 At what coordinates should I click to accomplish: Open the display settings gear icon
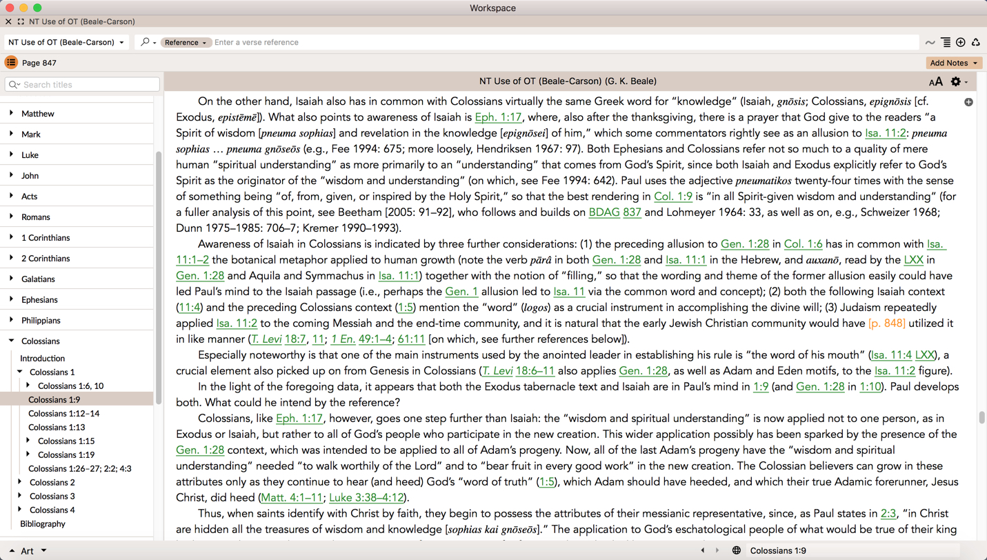pyautogui.click(x=956, y=81)
